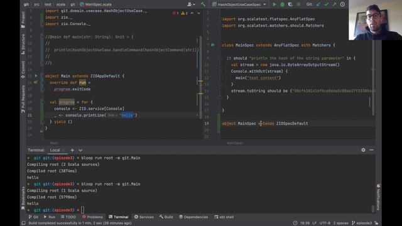Fold the Console.withOut block
This screenshot has height=226, width=402.
pyautogui.click(x=220, y=71)
